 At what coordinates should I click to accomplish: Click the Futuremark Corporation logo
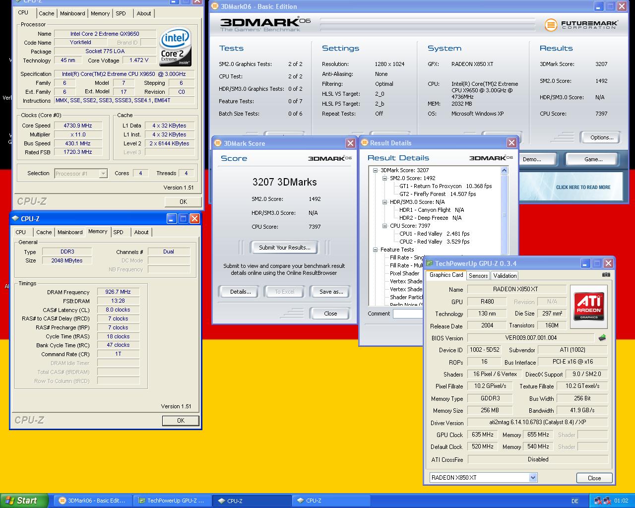tap(581, 25)
